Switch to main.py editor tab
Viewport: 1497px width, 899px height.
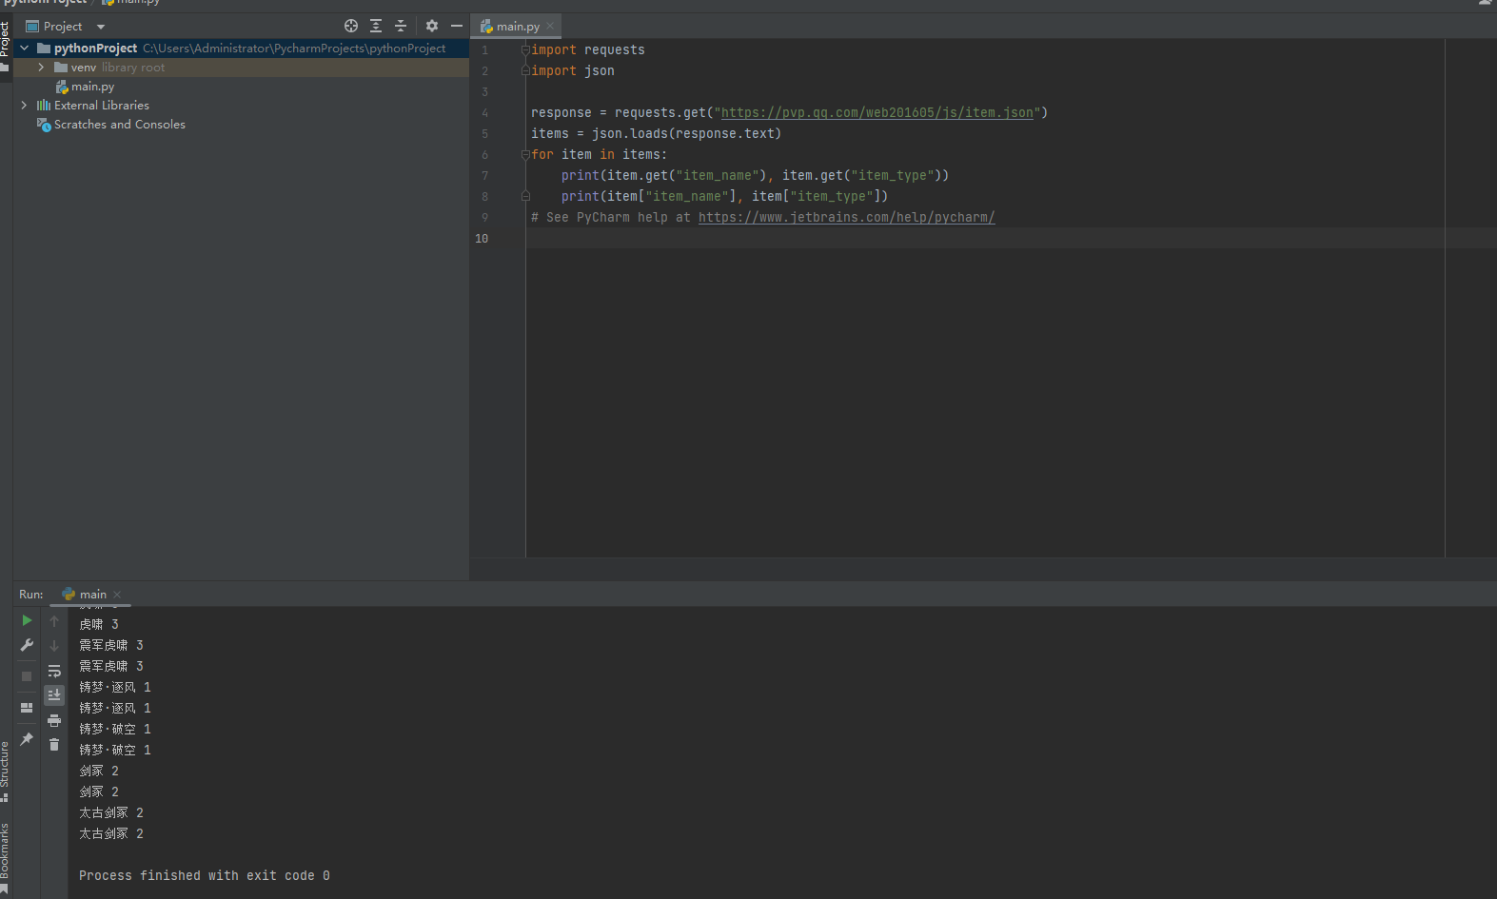[517, 27]
